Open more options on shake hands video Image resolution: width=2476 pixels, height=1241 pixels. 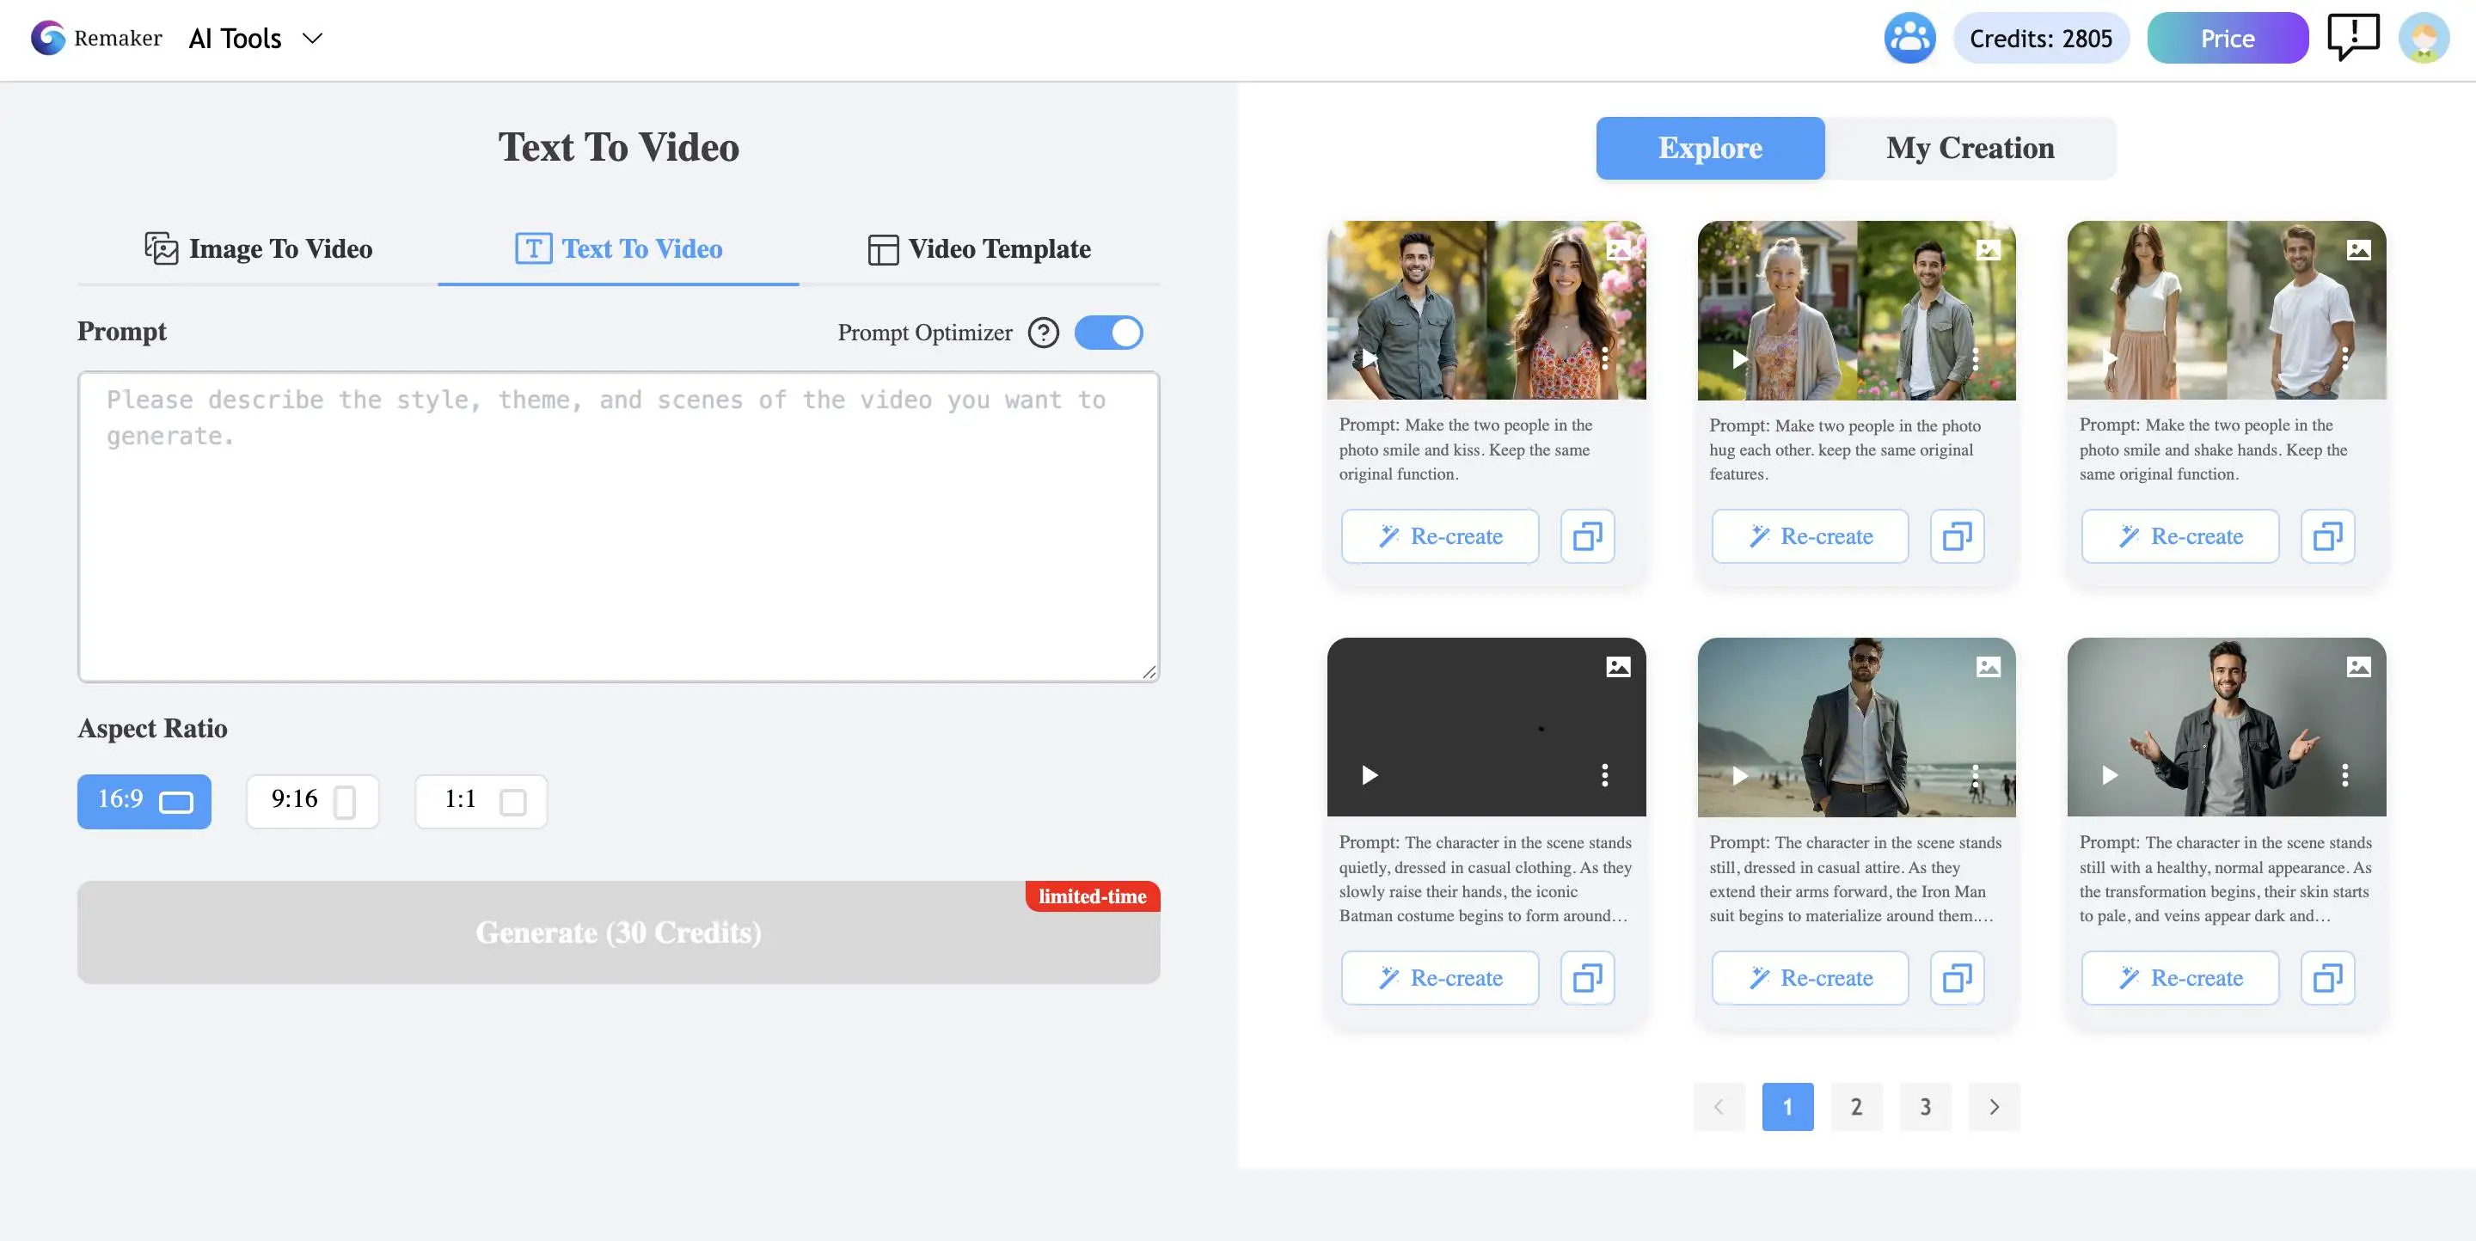click(2344, 358)
